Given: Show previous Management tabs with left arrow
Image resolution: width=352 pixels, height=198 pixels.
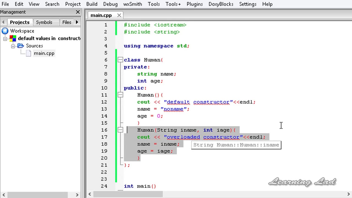Looking at the screenshot, I should click(3, 22).
